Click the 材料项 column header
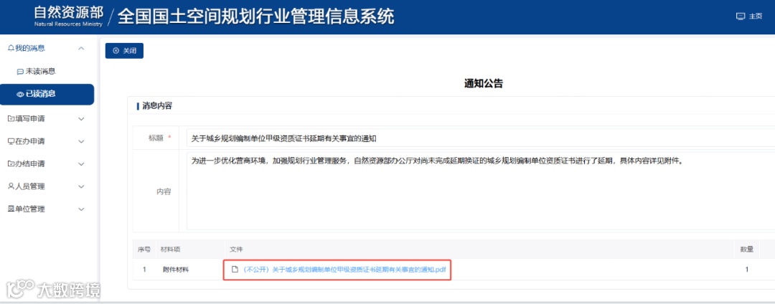This screenshot has width=775, height=304. tap(171, 250)
